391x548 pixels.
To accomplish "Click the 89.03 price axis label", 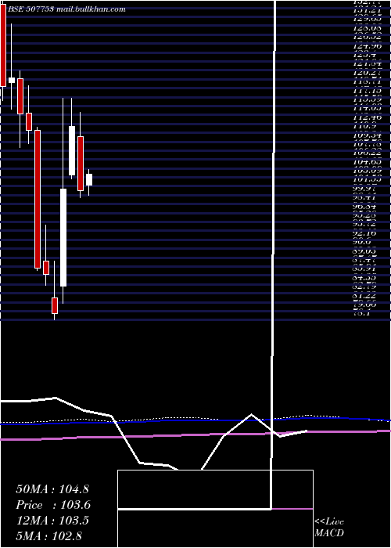I will click(x=366, y=251).
